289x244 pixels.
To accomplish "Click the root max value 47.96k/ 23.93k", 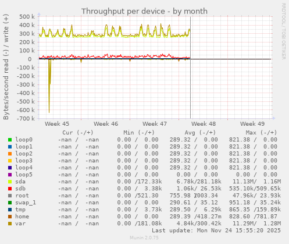I will coord(256,196).
